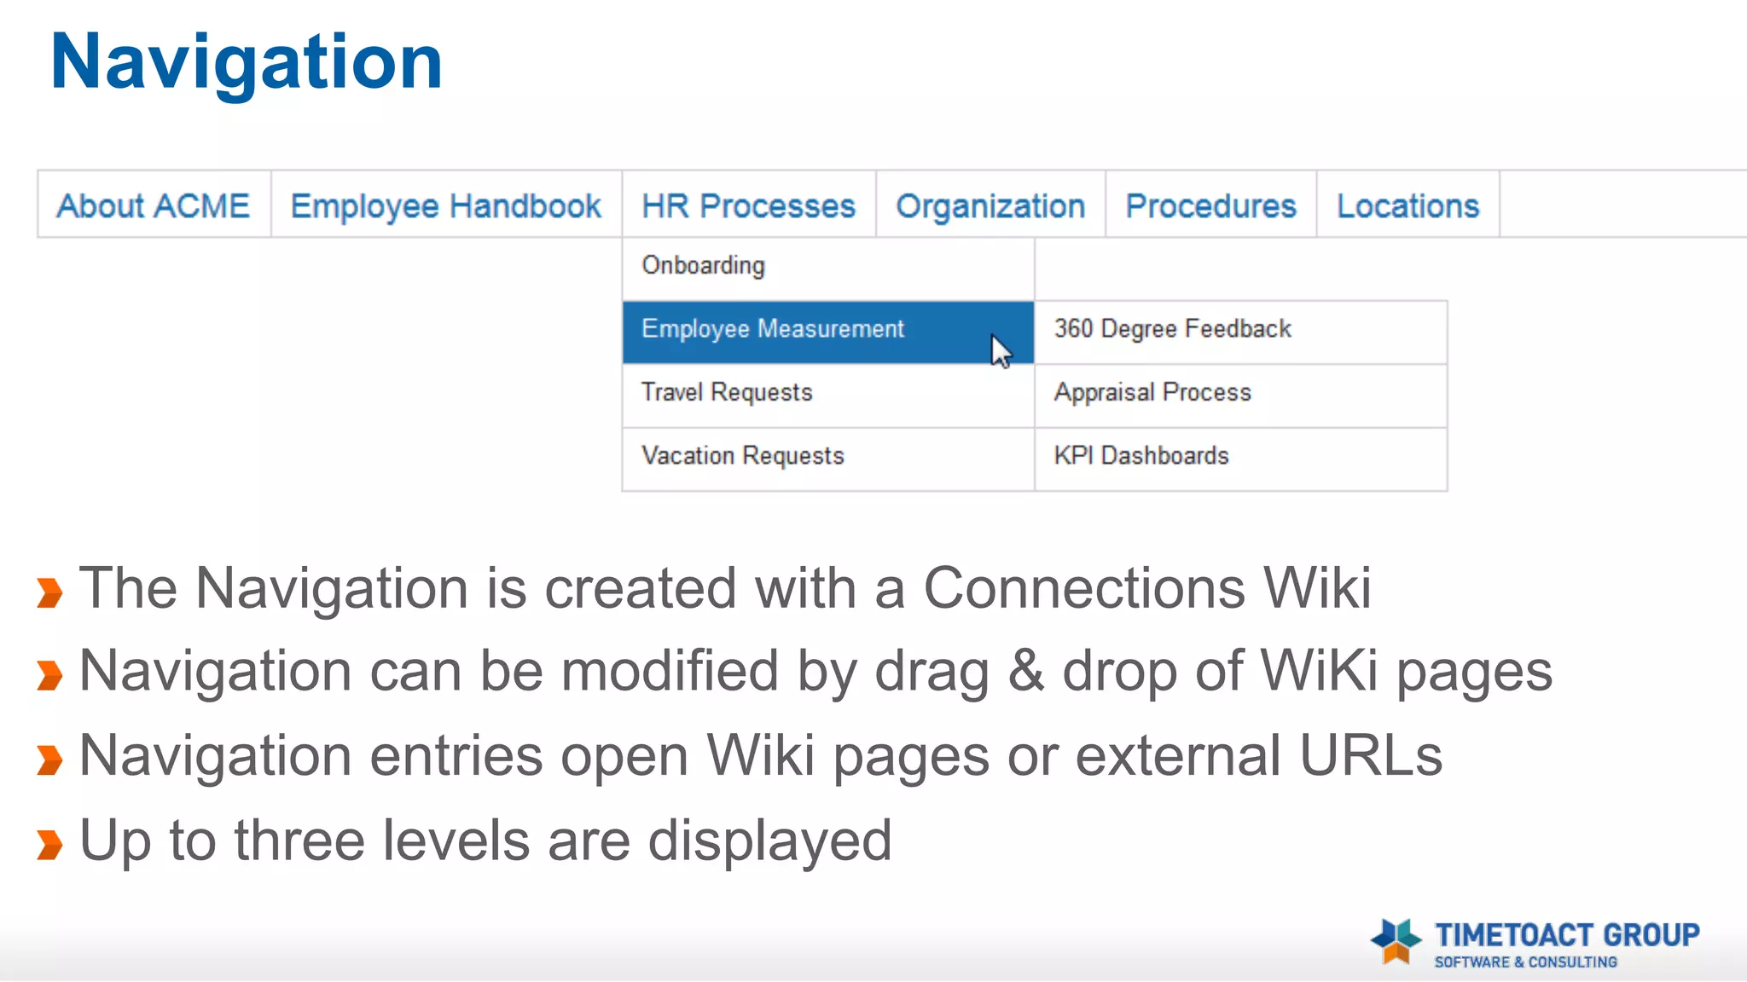
Task: Click text 'Navigation entries open Wiki pages or external URLs'
Action: coord(761,757)
